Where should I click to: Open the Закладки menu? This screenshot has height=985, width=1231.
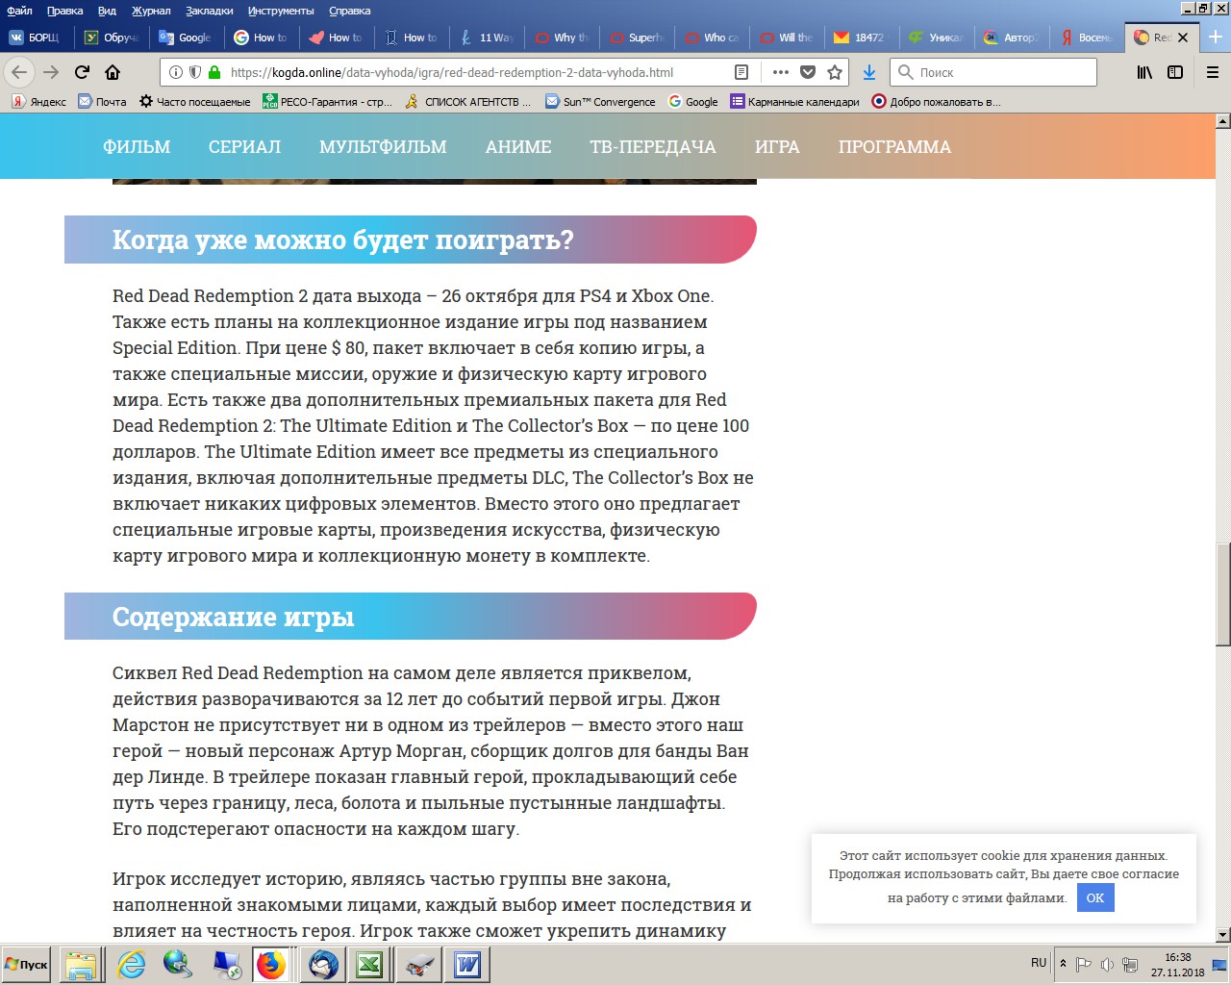coord(210,11)
